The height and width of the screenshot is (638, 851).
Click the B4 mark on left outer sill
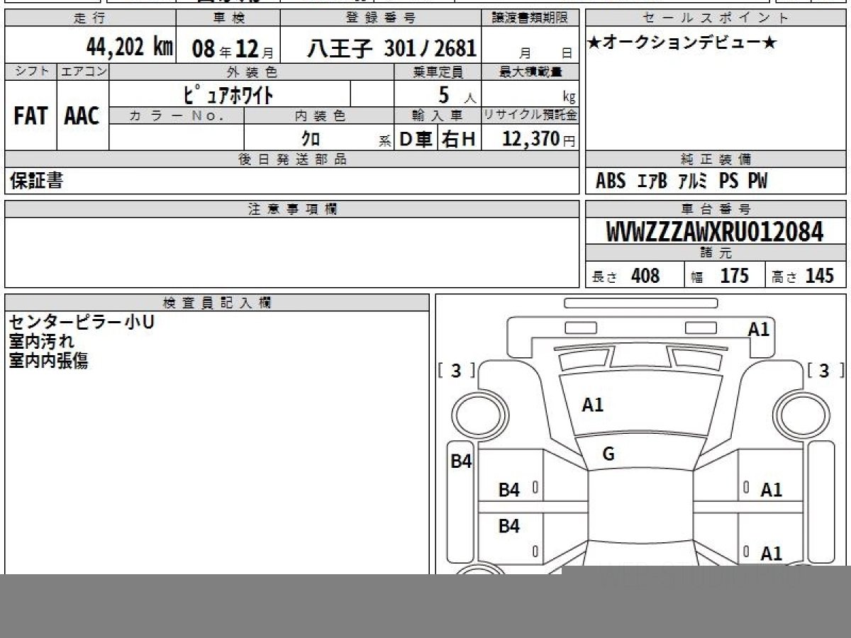coord(462,461)
